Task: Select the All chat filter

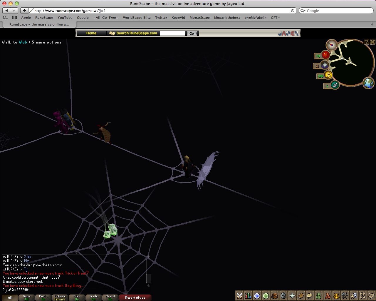Action: pyautogui.click(x=10, y=297)
